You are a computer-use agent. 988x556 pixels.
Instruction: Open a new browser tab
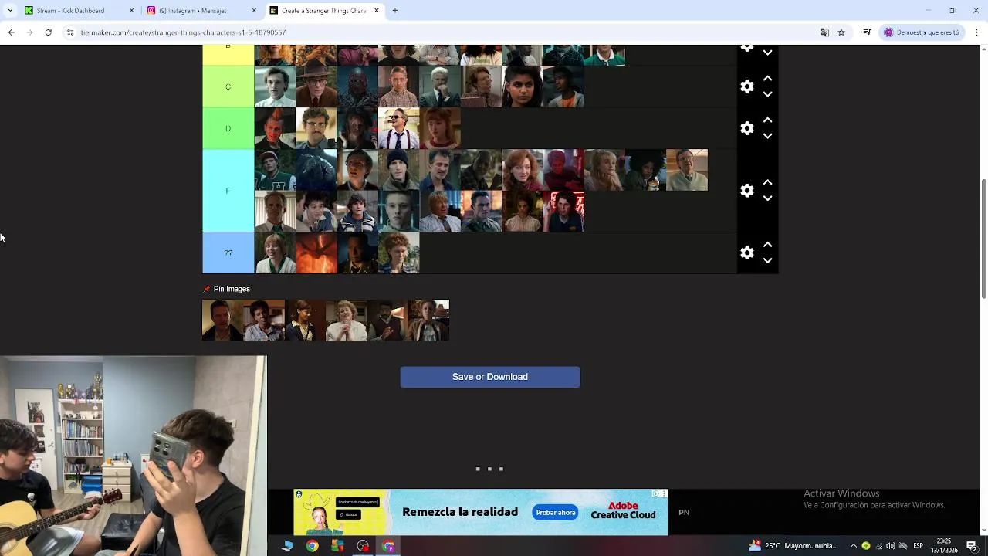[395, 11]
